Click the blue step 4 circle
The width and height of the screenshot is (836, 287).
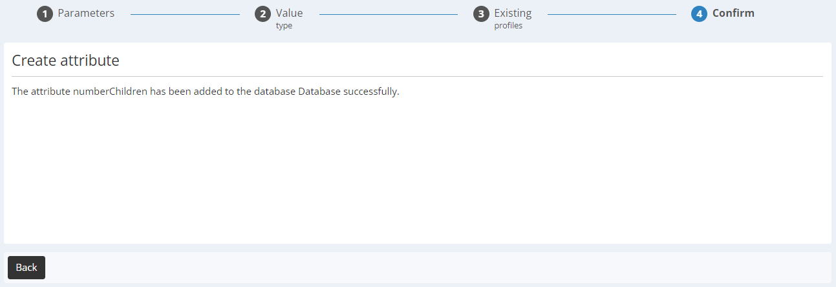(x=699, y=14)
